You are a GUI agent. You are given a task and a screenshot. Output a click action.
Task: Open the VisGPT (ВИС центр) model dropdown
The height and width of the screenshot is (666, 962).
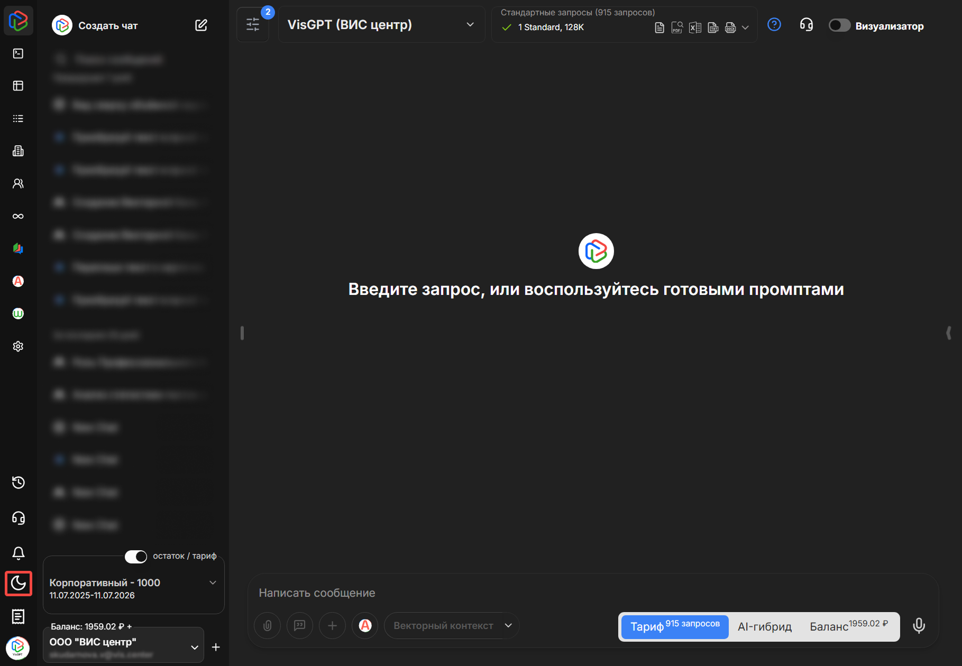click(x=381, y=24)
